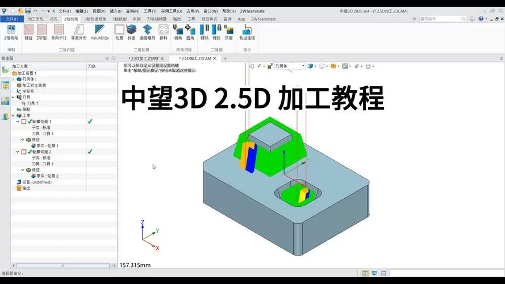
Task: Click the manager horizontal scrollbar
Action: pos(63,265)
